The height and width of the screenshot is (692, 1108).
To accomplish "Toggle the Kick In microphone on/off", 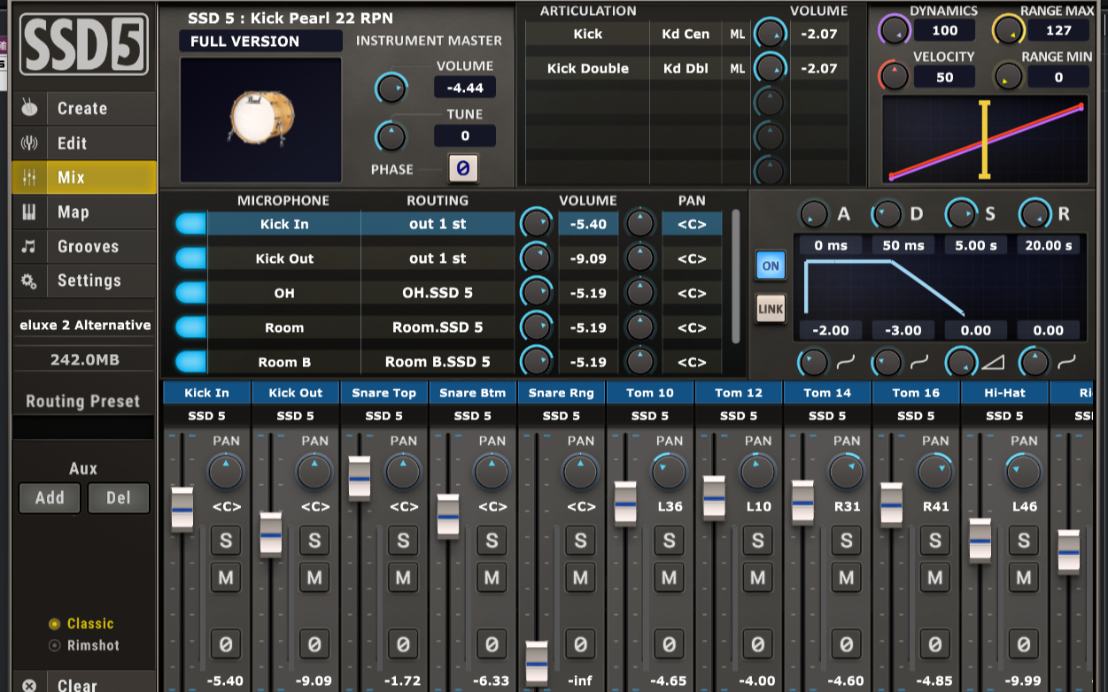I will tap(190, 224).
